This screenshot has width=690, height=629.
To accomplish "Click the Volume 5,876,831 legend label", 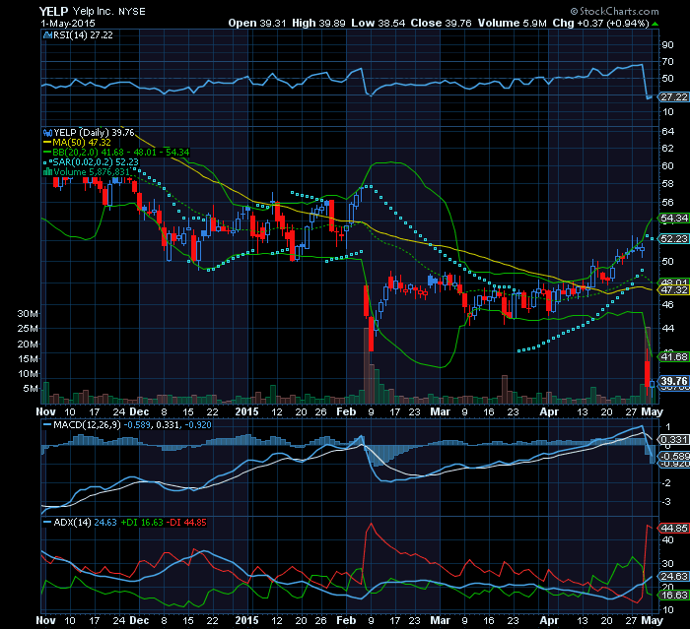I will coord(92,172).
